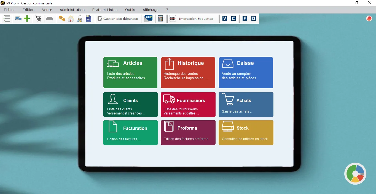This screenshot has width=376, height=194.
Task: Click the user padlock toolbar icon
Action: [80, 19]
